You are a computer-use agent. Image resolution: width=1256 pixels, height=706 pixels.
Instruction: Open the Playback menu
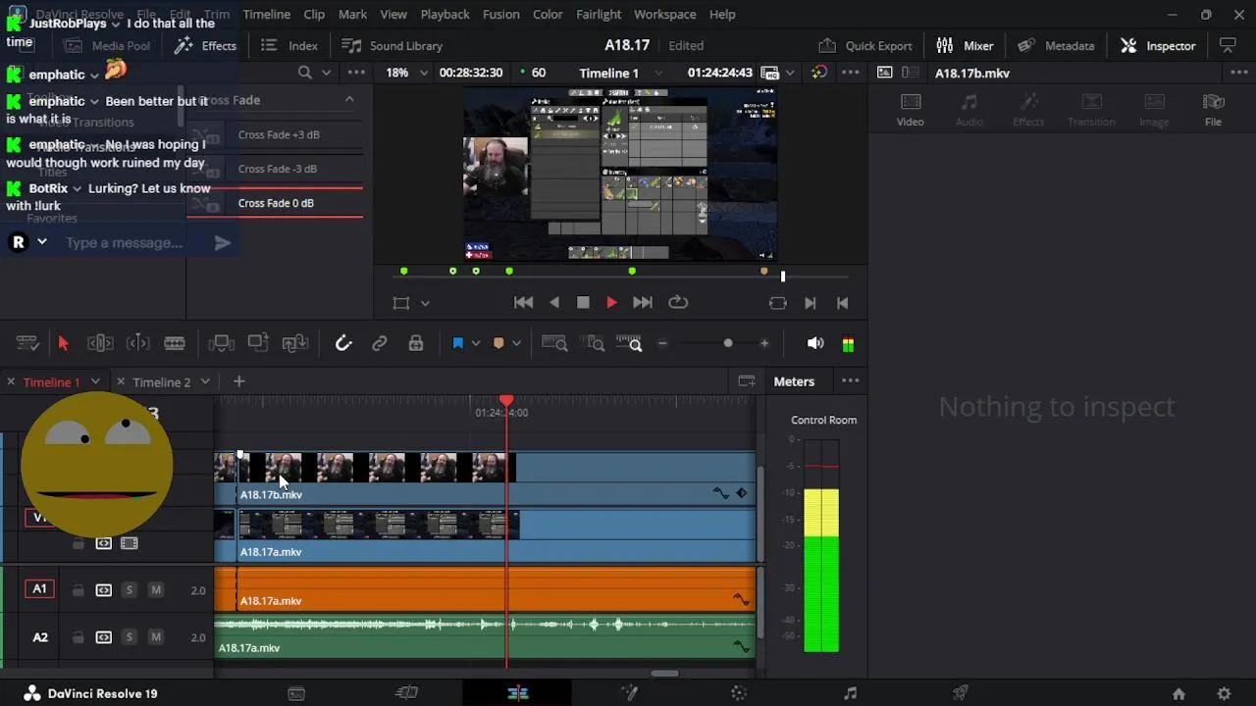coord(445,15)
